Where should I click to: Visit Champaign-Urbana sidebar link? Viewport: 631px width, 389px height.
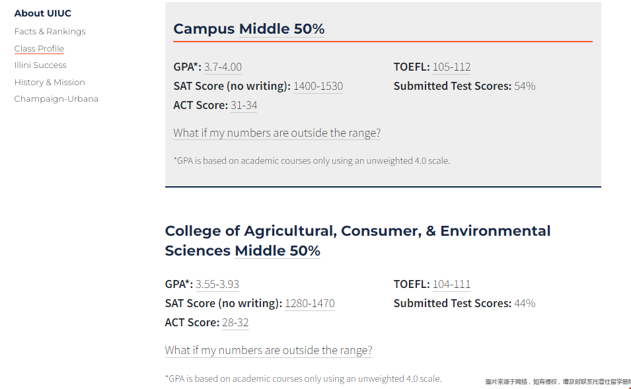[x=56, y=99]
